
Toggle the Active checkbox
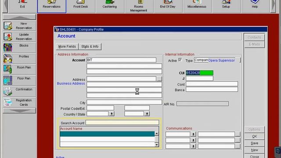(x=180, y=60)
